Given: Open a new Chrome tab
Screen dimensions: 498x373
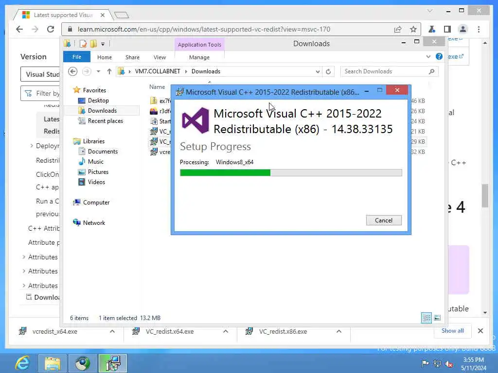Looking at the screenshot, I should (x=121, y=15).
